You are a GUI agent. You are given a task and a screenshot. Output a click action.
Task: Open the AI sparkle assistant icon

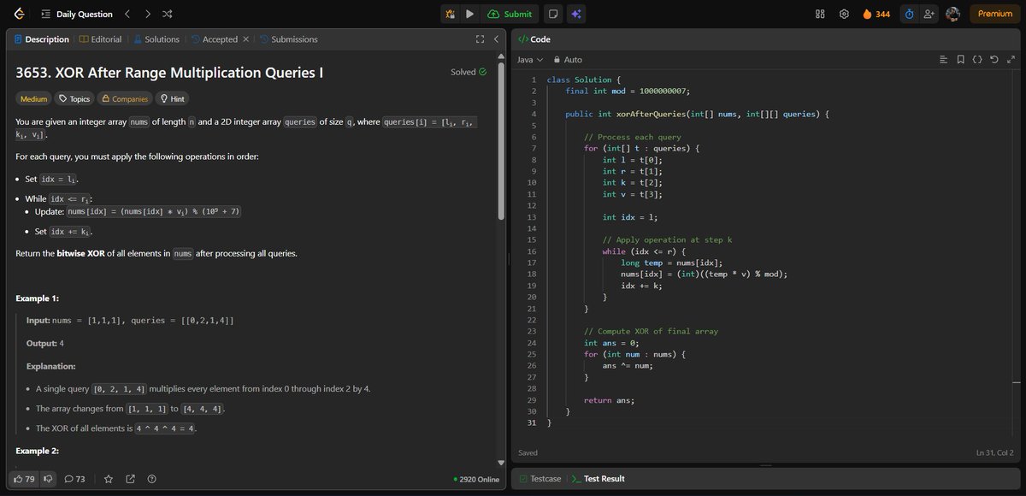click(x=576, y=14)
